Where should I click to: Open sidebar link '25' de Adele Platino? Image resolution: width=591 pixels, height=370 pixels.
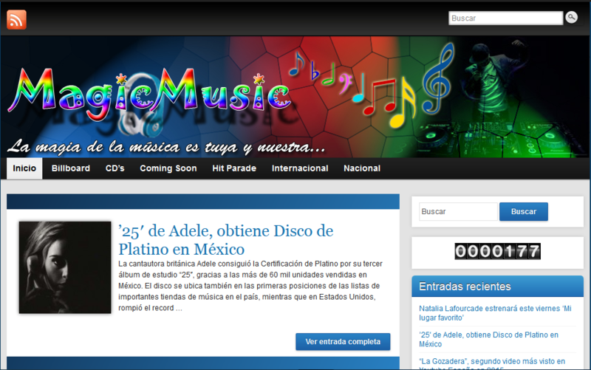(x=488, y=340)
